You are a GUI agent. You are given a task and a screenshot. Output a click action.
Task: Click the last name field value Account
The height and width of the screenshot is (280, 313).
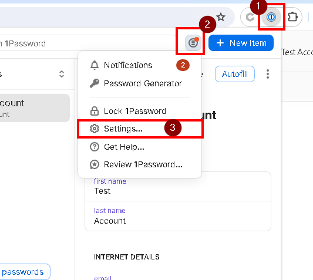pyautogui.click(x=110, y=221)
